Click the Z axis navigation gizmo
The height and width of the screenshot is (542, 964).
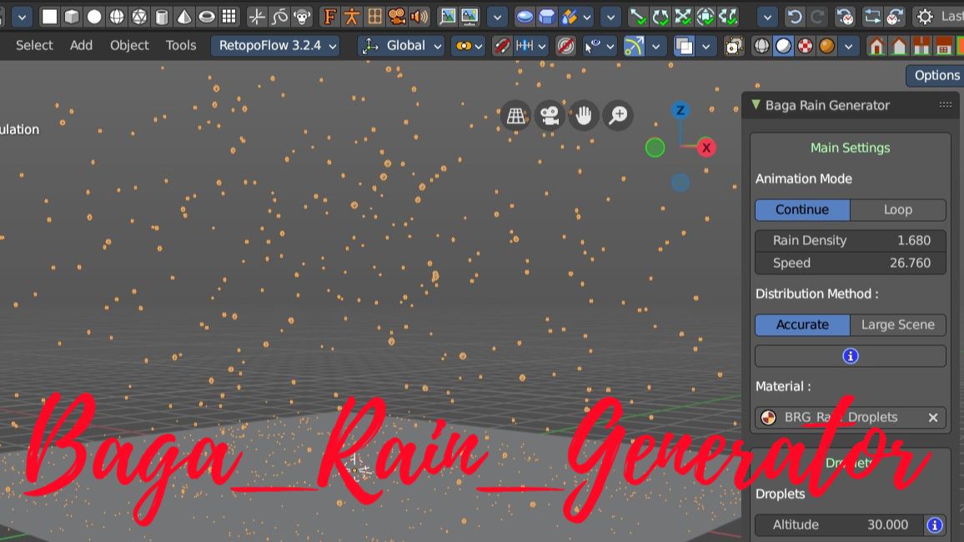[680, 111]
